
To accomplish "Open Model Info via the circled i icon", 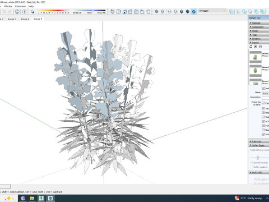I will (x=24, y=12).
